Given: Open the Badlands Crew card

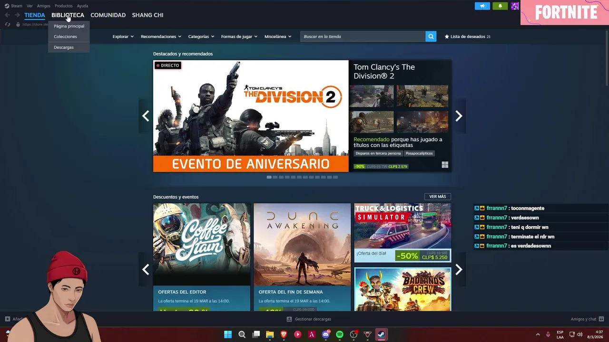Looking at the screenshot, I should click(403, 289).
